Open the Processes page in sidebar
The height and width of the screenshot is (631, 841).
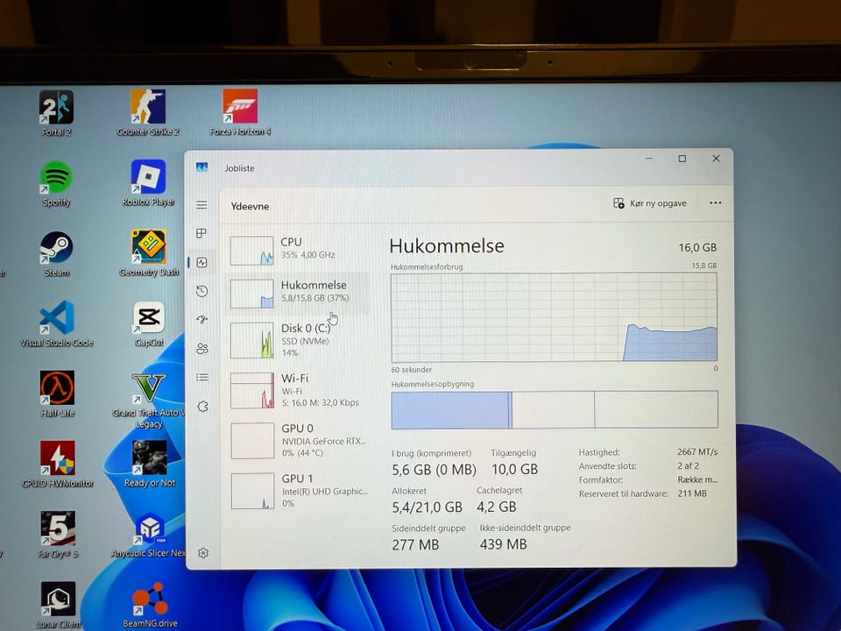click(x=201, y=234)
